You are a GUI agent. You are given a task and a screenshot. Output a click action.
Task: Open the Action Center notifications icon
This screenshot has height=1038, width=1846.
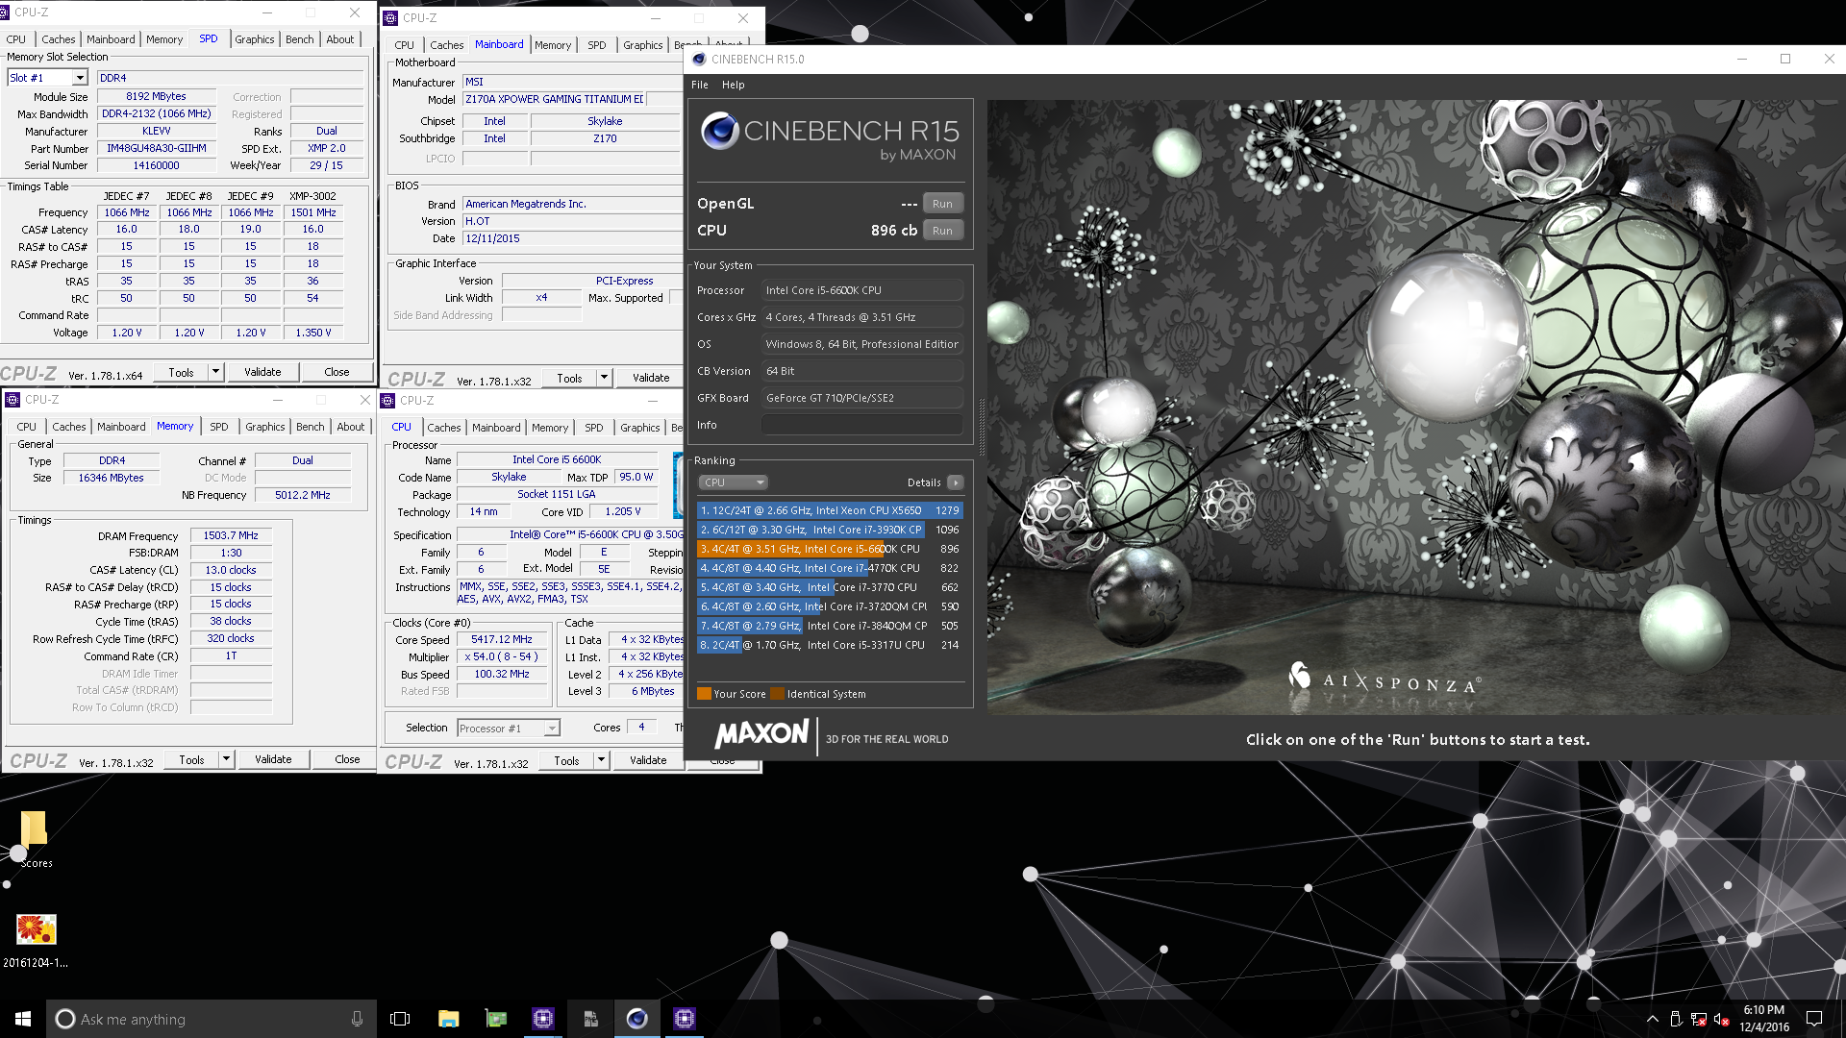(x=1814, y=1019)
